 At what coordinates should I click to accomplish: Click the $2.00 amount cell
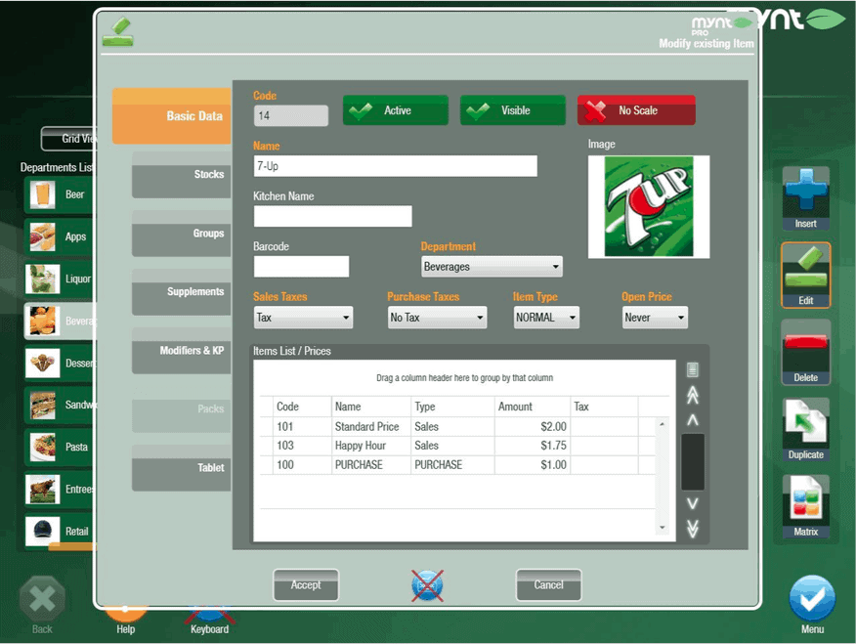point(533,427)
